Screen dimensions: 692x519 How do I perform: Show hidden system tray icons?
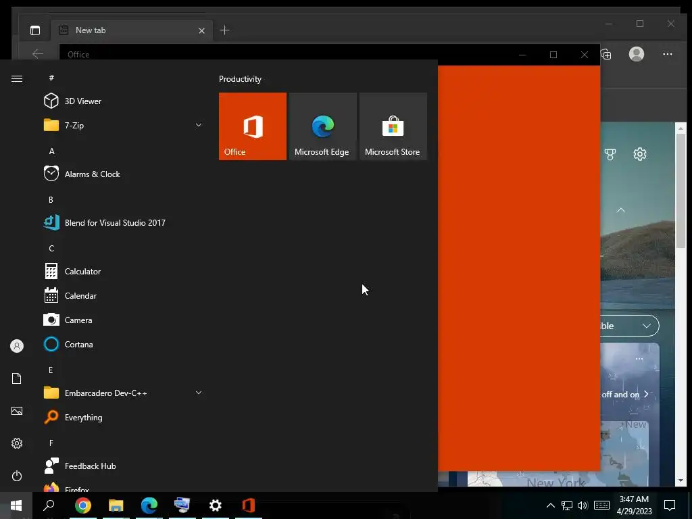(x=550, y=505)
